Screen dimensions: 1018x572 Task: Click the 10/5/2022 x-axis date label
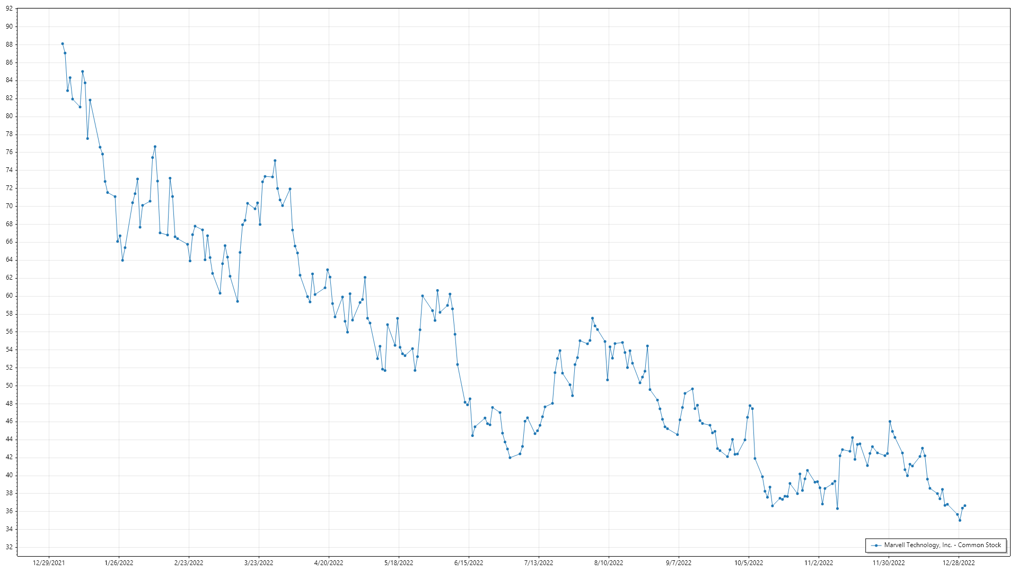point(749,563)
